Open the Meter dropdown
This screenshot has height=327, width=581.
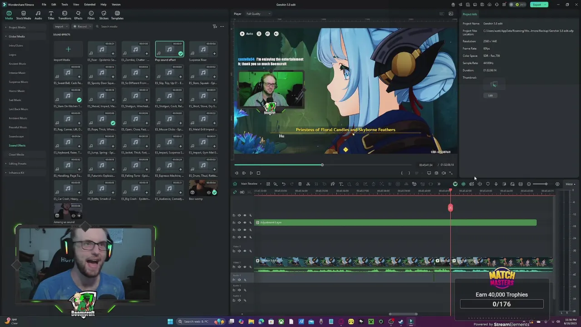pos(570,184)
